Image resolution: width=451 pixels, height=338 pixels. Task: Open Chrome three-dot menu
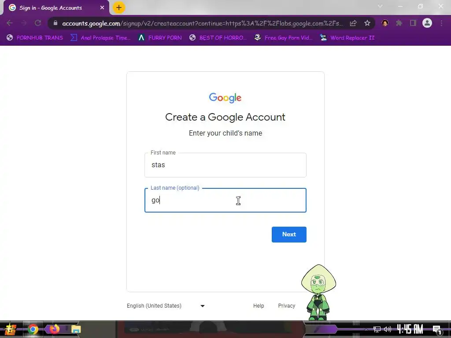tap(441, 23)
